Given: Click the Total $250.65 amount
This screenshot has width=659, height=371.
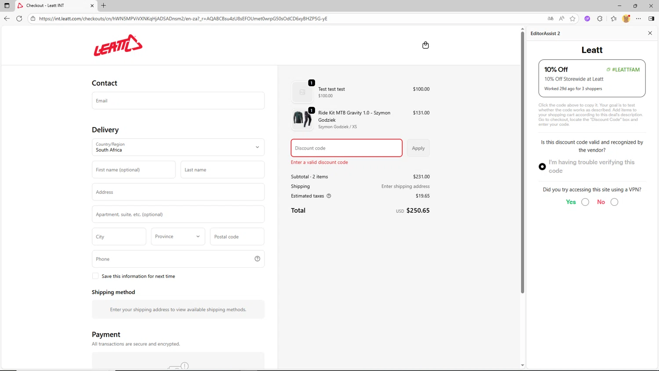Looking at the screenshot, I should tap(418, 211).
